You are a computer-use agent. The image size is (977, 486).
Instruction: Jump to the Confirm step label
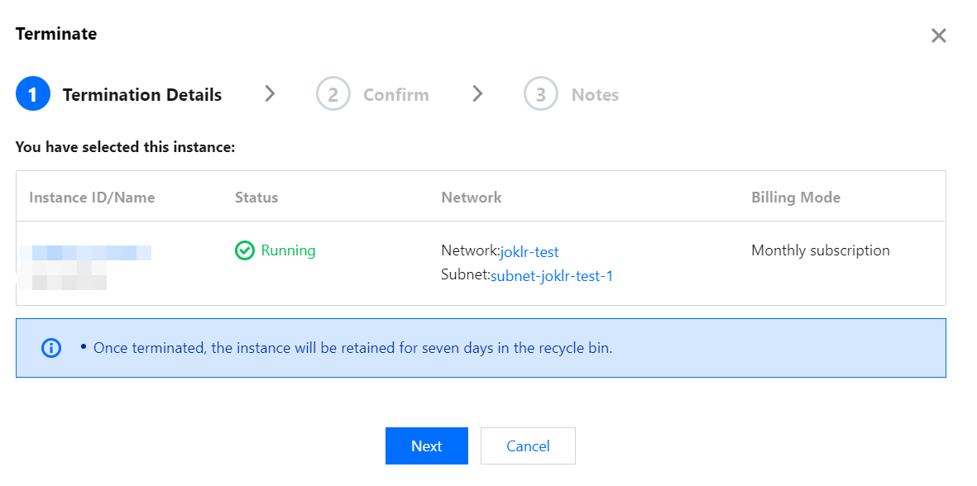click(395, 95)
